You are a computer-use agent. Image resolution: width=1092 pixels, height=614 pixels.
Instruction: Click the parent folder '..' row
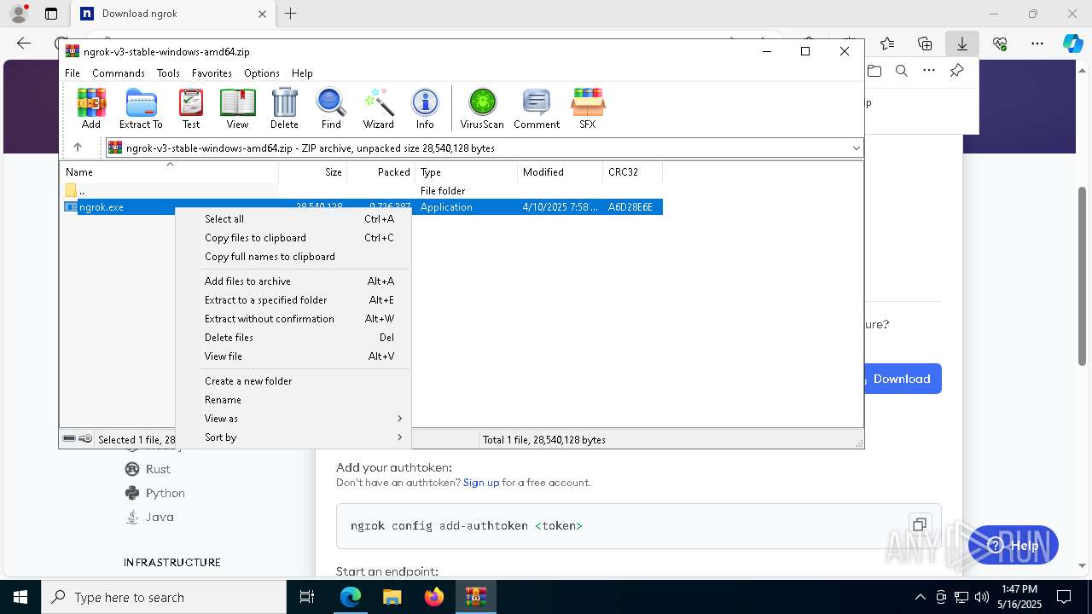click(x=363, y=190)
